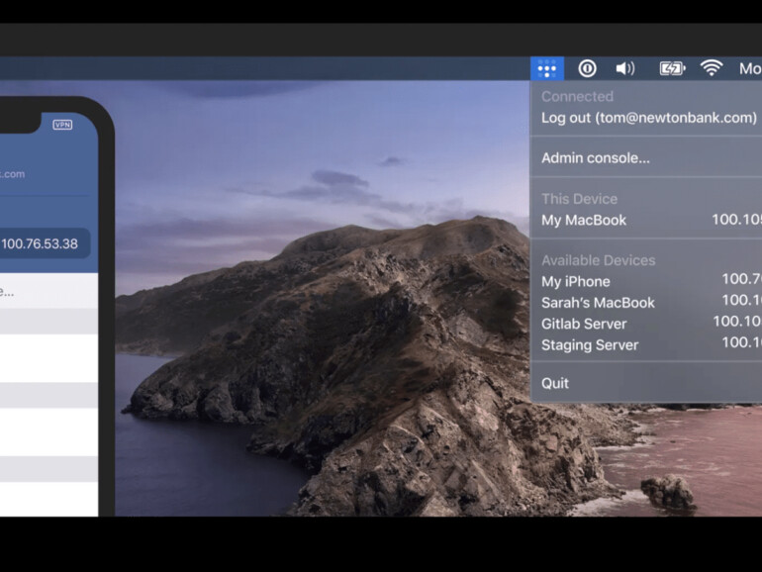Click the battery charging status icon
Viewport: 762px width, 572px height.
point(672,68)
